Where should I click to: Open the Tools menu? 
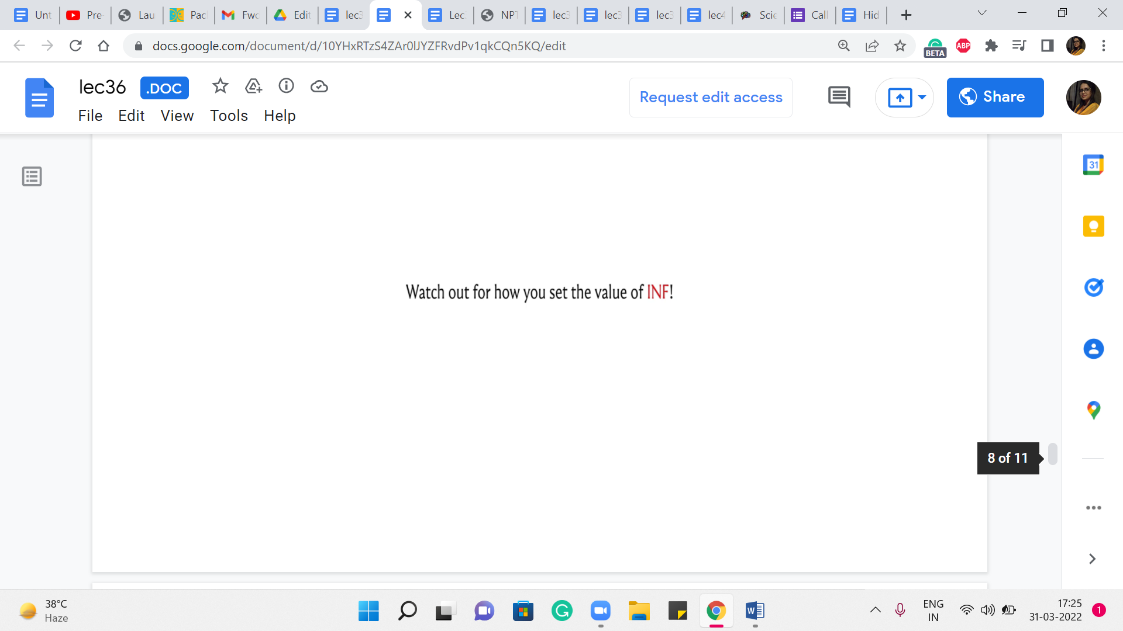coord(229,116)
